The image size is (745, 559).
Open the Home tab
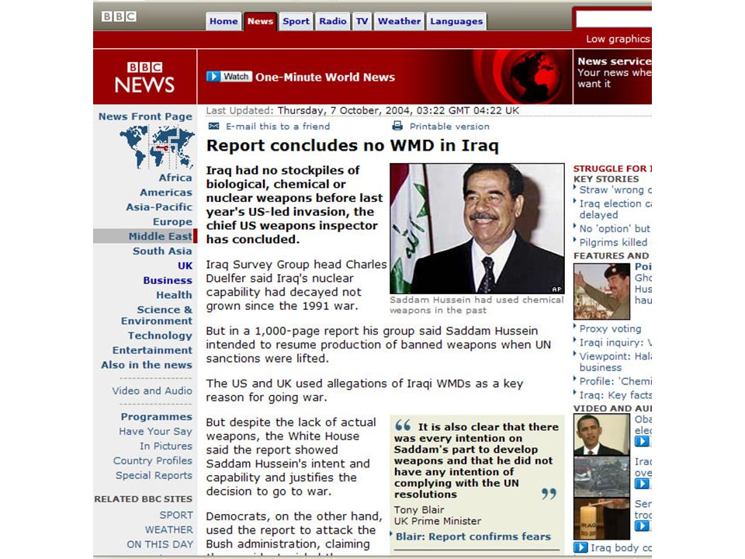pyautogui.click(x=223, y=22)
